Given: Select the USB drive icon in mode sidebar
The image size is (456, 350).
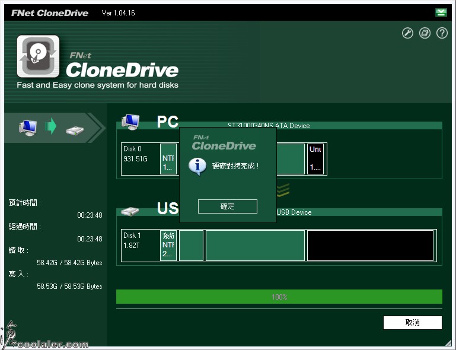Looking at the screenshot, I should coord(75,131).
